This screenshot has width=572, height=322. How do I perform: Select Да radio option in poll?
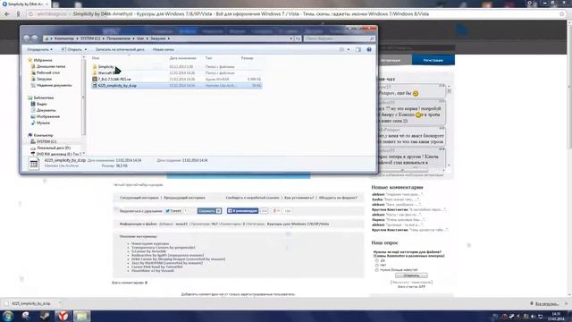[377, 260]
